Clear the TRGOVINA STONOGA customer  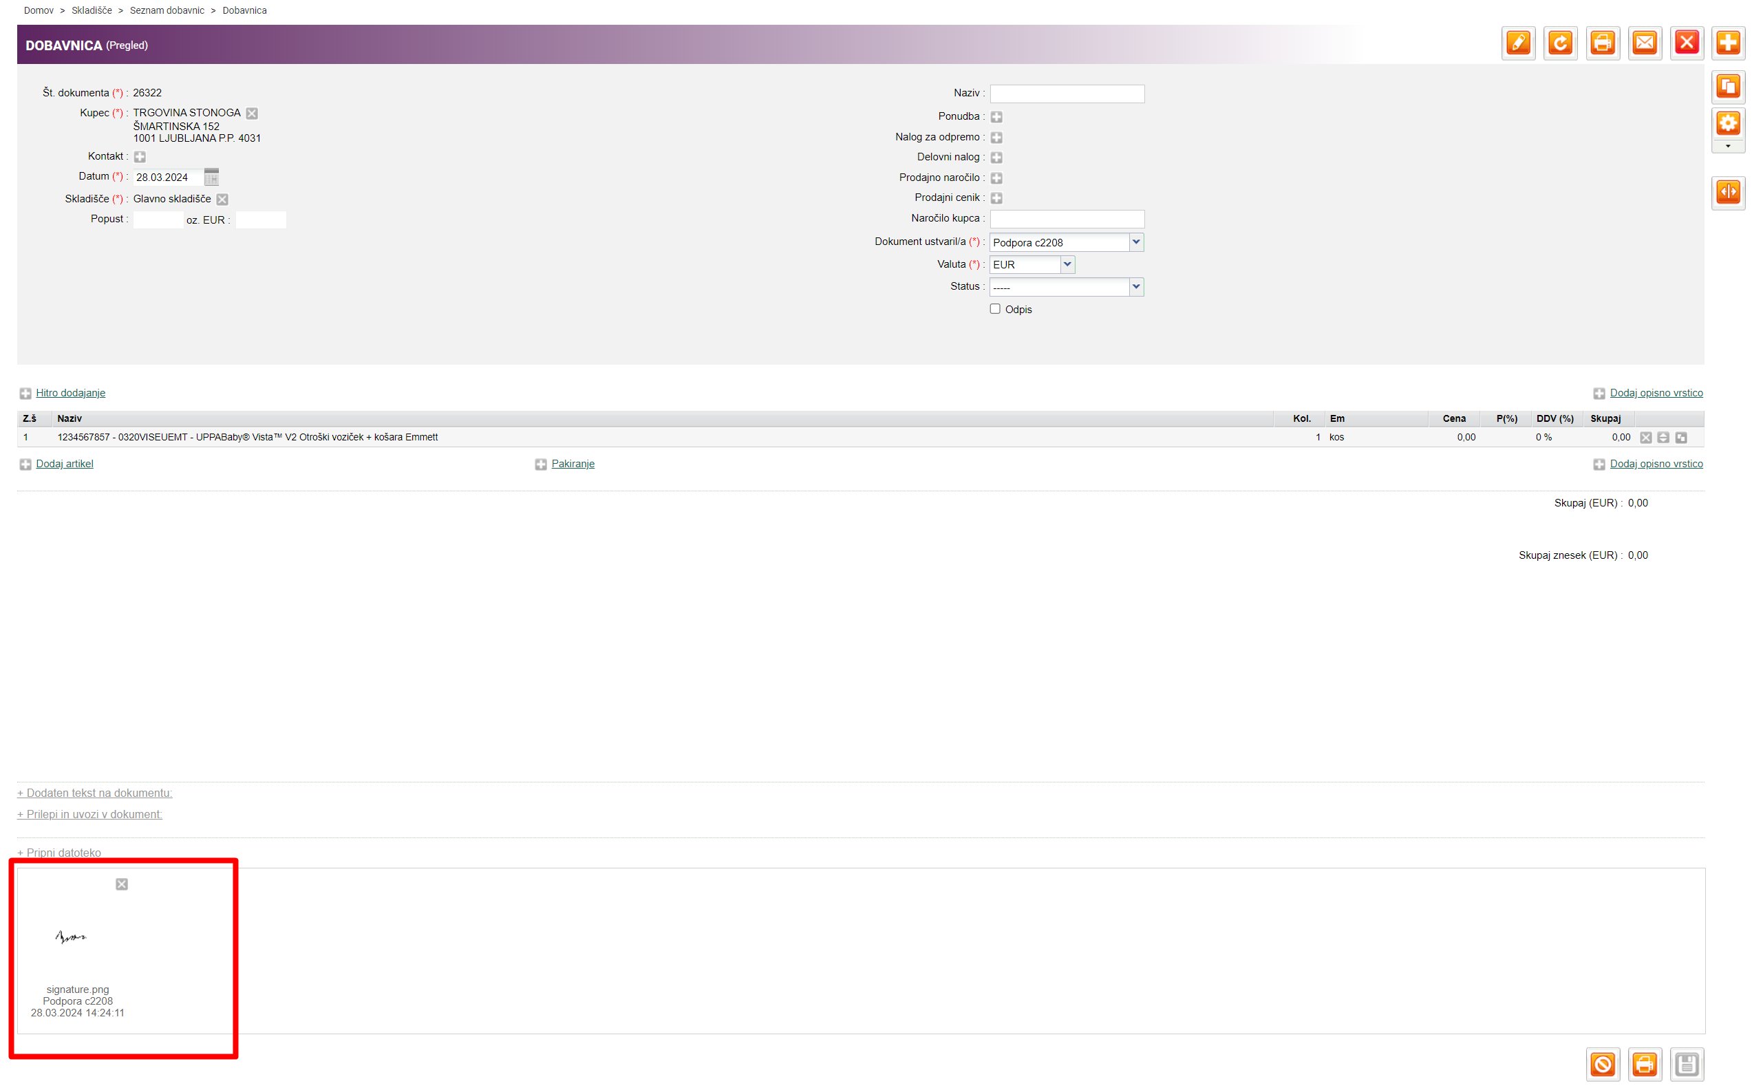click(252, 113)
